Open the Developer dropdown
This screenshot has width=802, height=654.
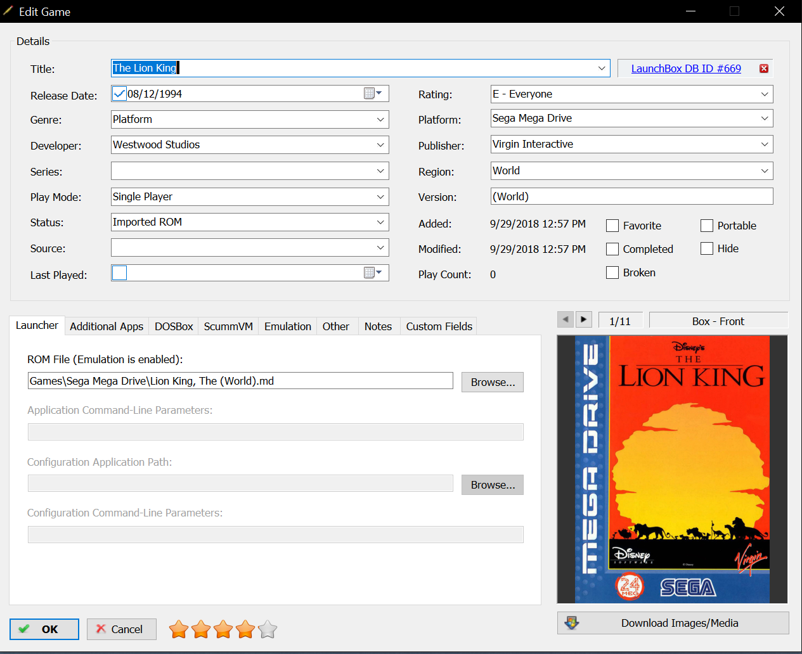tap(380, 144)
